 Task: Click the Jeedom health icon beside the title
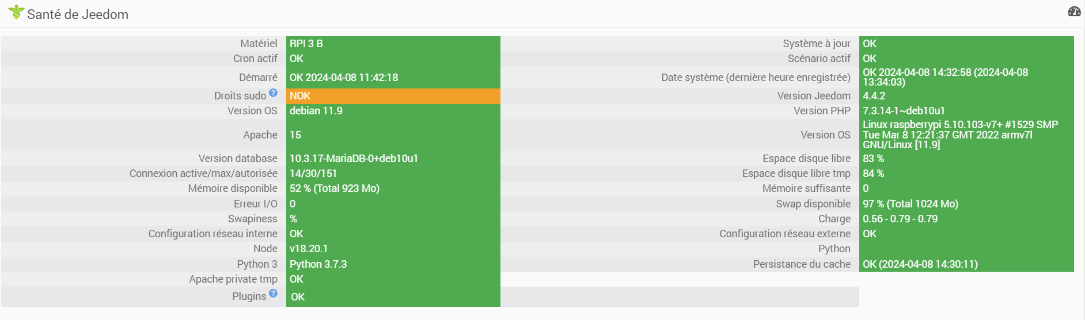[x=16, y=12]
